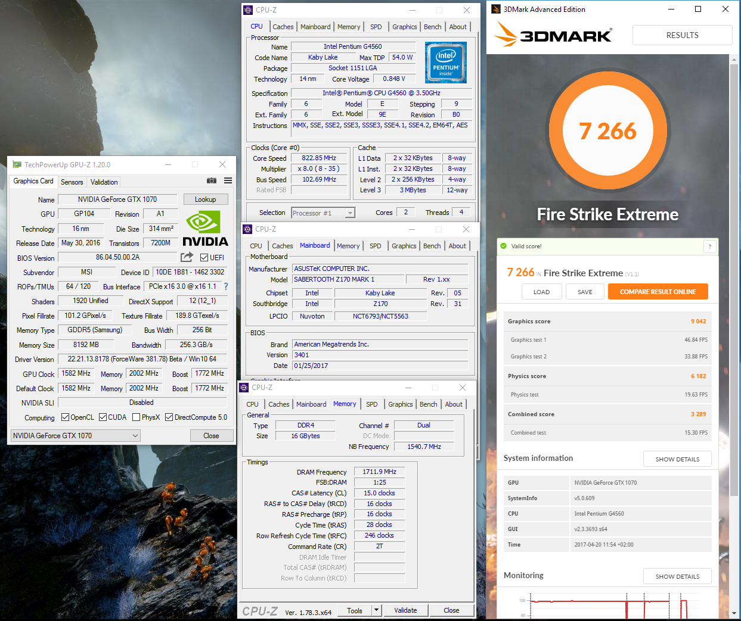Click COMPARE RESULT ONLINE button

tap(658, 292)
